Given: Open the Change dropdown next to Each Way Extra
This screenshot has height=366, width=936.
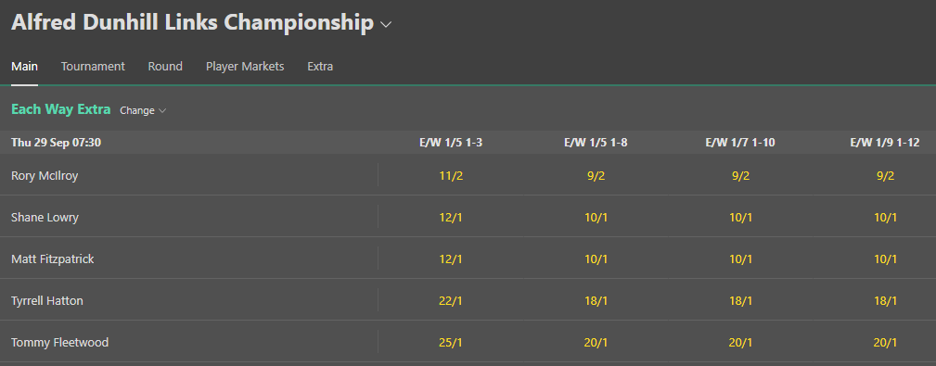Looking at the screenshot, I should pos(143,110).
